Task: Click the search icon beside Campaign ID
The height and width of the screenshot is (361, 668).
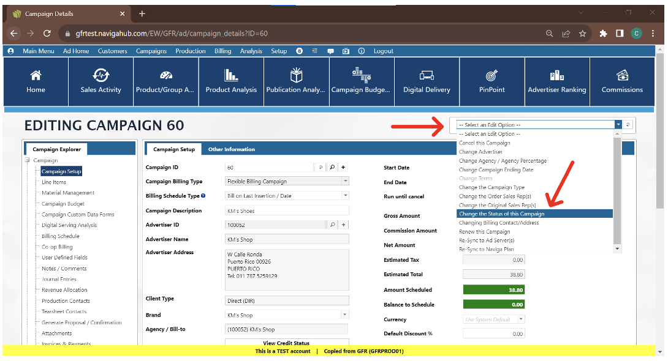Action: coord(332,167)
